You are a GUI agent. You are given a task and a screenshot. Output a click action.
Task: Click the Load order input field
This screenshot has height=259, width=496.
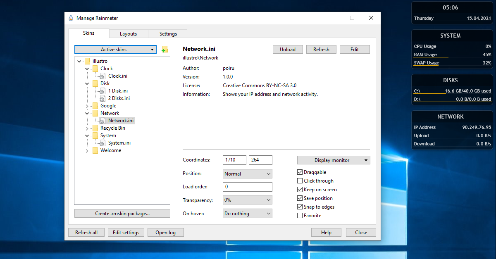pyautogui.click(x=247, y=187)
